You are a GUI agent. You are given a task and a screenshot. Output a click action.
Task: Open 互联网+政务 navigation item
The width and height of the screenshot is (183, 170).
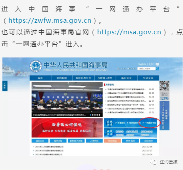pyautogui.click(x=105, y=78)
